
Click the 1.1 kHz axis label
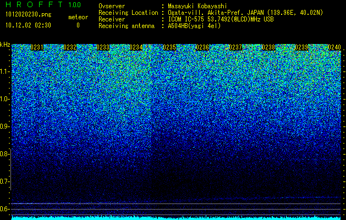click(4, 71)
